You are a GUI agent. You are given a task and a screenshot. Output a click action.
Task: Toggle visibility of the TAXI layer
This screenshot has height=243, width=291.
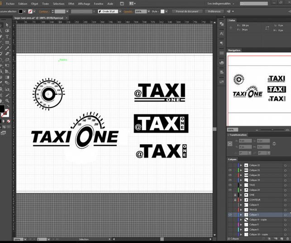coord(230,185)
